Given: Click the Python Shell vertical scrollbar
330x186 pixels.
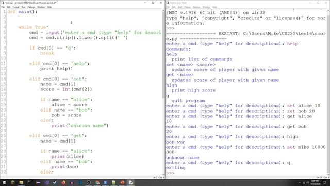Looking at the screenshot, I should (328, 92).
